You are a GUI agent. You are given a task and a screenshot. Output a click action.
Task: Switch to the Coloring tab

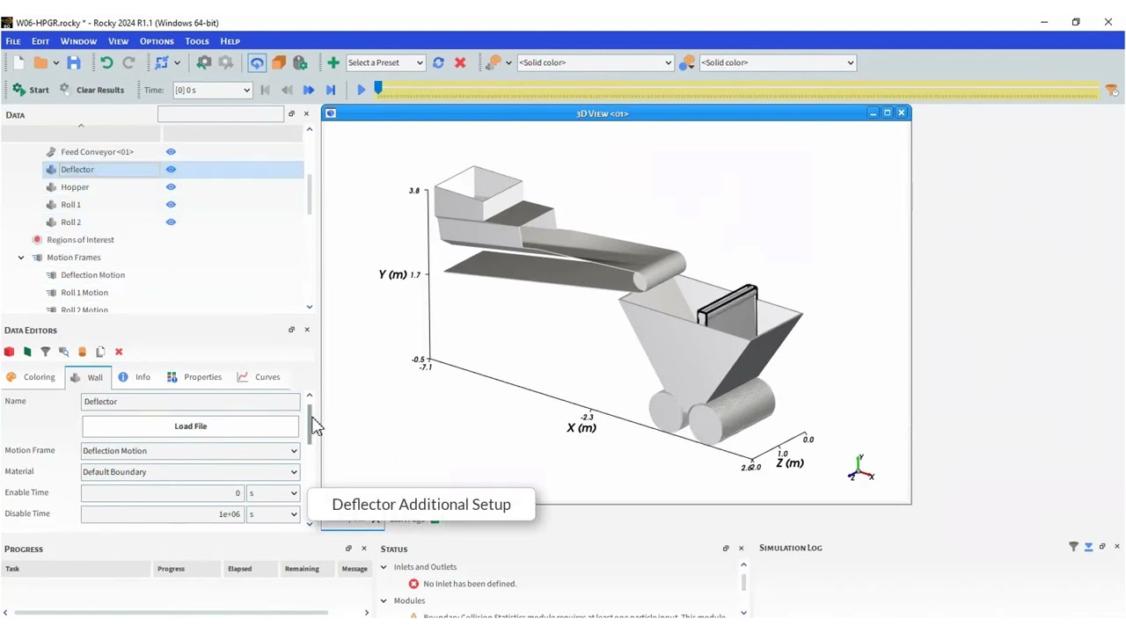32,377
